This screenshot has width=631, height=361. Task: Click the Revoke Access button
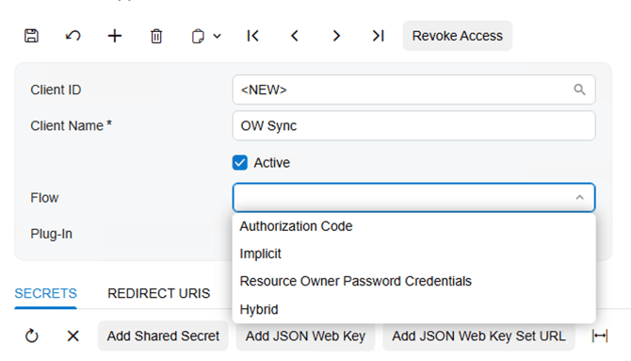(457, 36)
